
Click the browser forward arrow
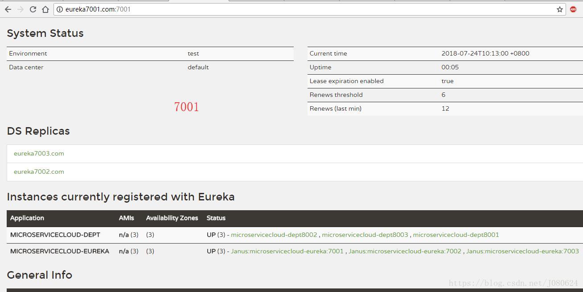coord(21,9)
